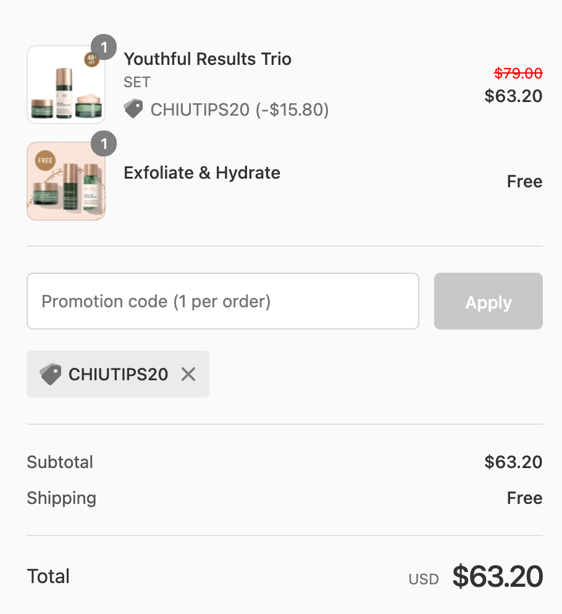Click the tag icon in the CHIUTIPS20 chip

50,374
